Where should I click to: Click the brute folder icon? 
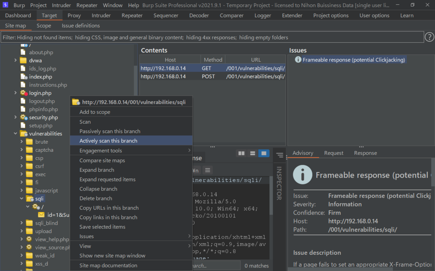point(30,142)
